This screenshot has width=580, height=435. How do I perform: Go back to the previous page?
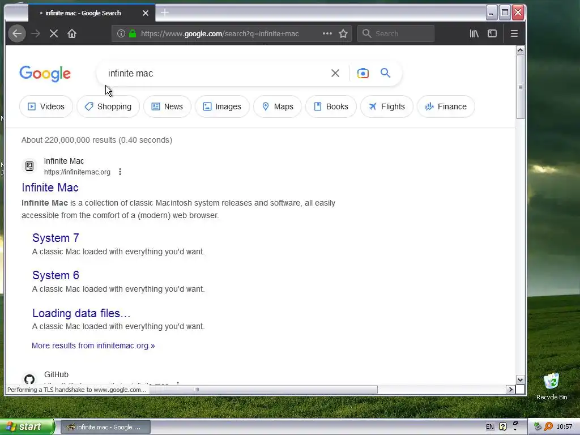[x=17, y=33]
